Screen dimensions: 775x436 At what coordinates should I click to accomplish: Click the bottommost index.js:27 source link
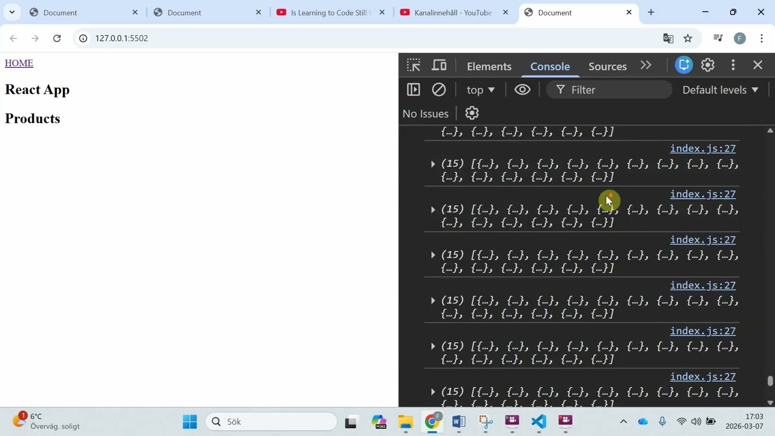[x=703, y=377]
